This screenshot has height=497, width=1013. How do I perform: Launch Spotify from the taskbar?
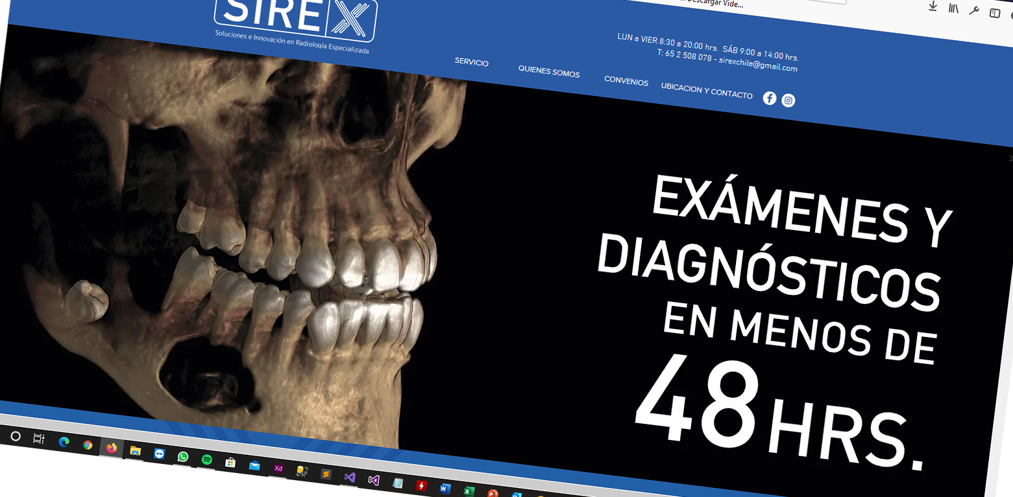(x=207, y=459)
